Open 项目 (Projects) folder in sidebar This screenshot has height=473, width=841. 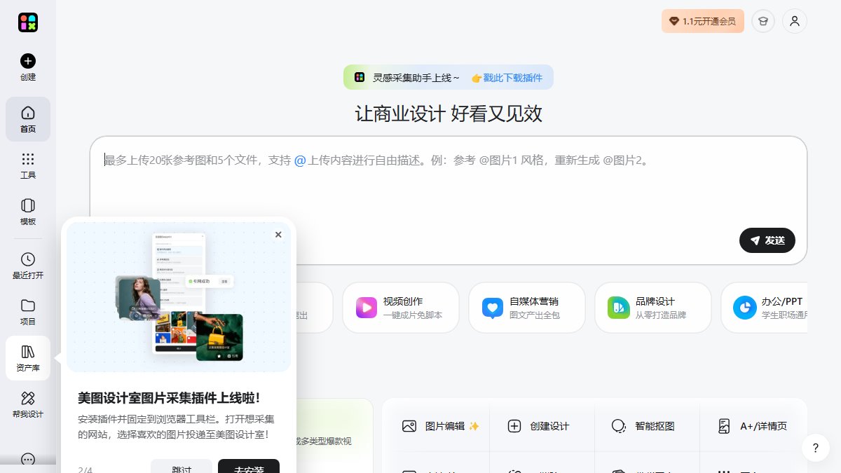[28, 312]
